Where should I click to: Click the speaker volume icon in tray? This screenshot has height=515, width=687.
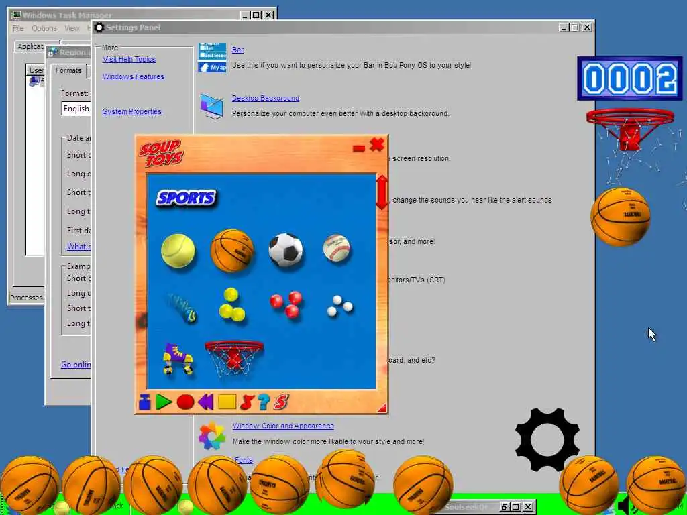(624, 507)
